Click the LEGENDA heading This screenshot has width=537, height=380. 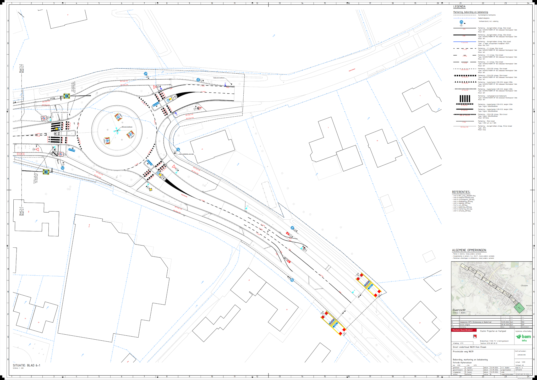[x=459, y=7]
